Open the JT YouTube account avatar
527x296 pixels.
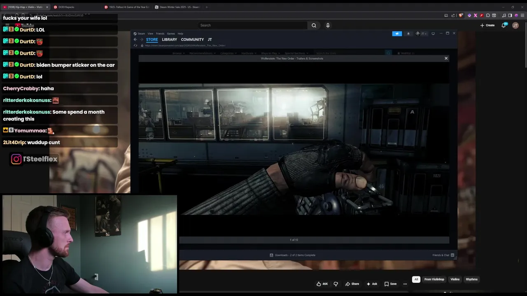click(x=515, y=25)
